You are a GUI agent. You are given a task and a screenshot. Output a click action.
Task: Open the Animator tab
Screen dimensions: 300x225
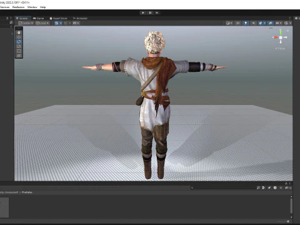(81, 18)
